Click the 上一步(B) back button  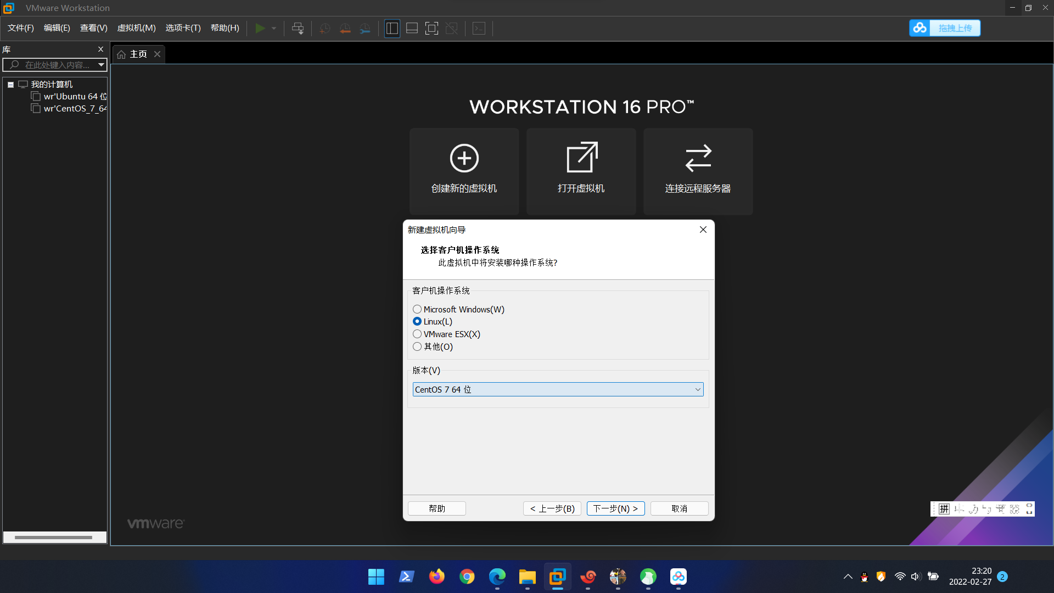coord(552,509)
